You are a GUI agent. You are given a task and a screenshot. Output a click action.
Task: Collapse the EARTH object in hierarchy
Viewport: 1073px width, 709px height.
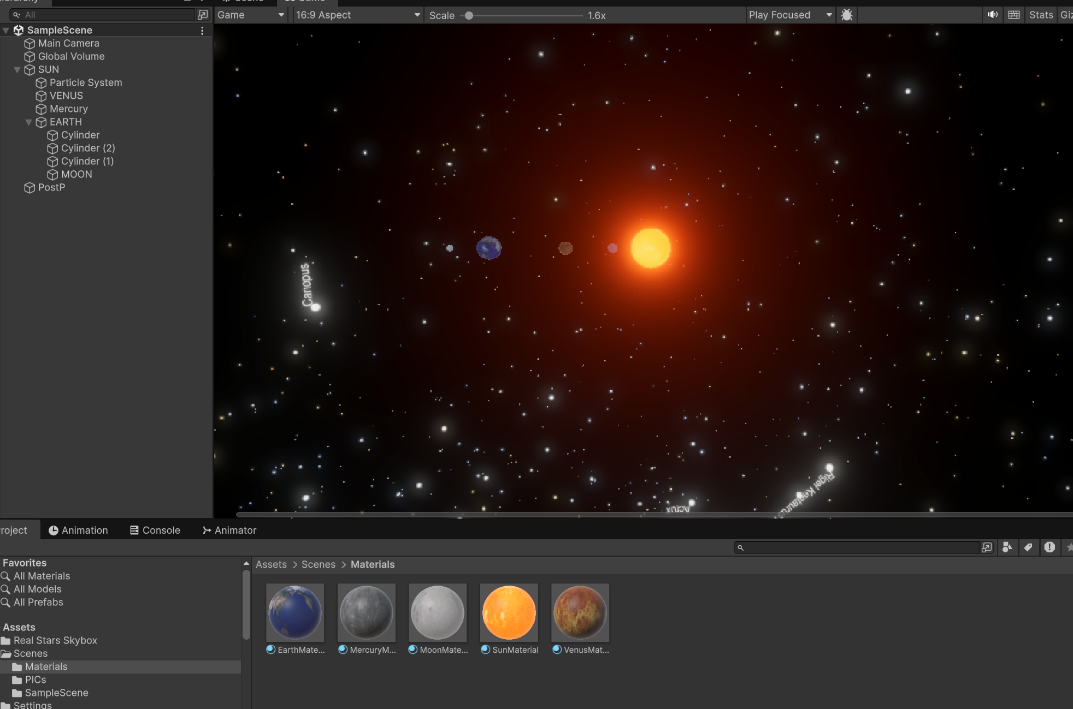[28, 122]
